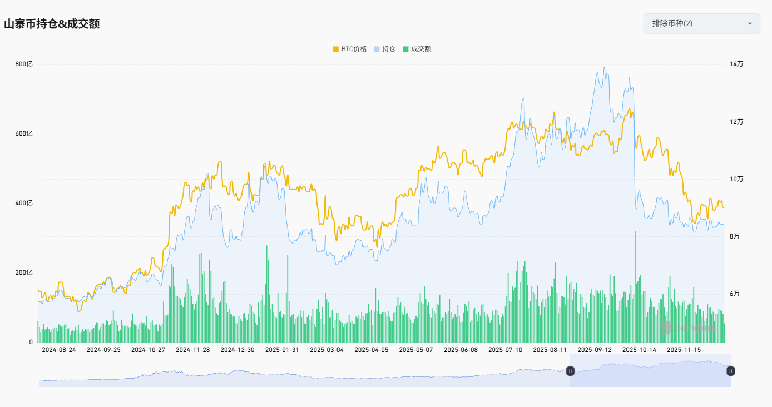Click the right handle of the range slider
Image resolution: width=772 pixels, height=407 pixels.
coord(731,371)
